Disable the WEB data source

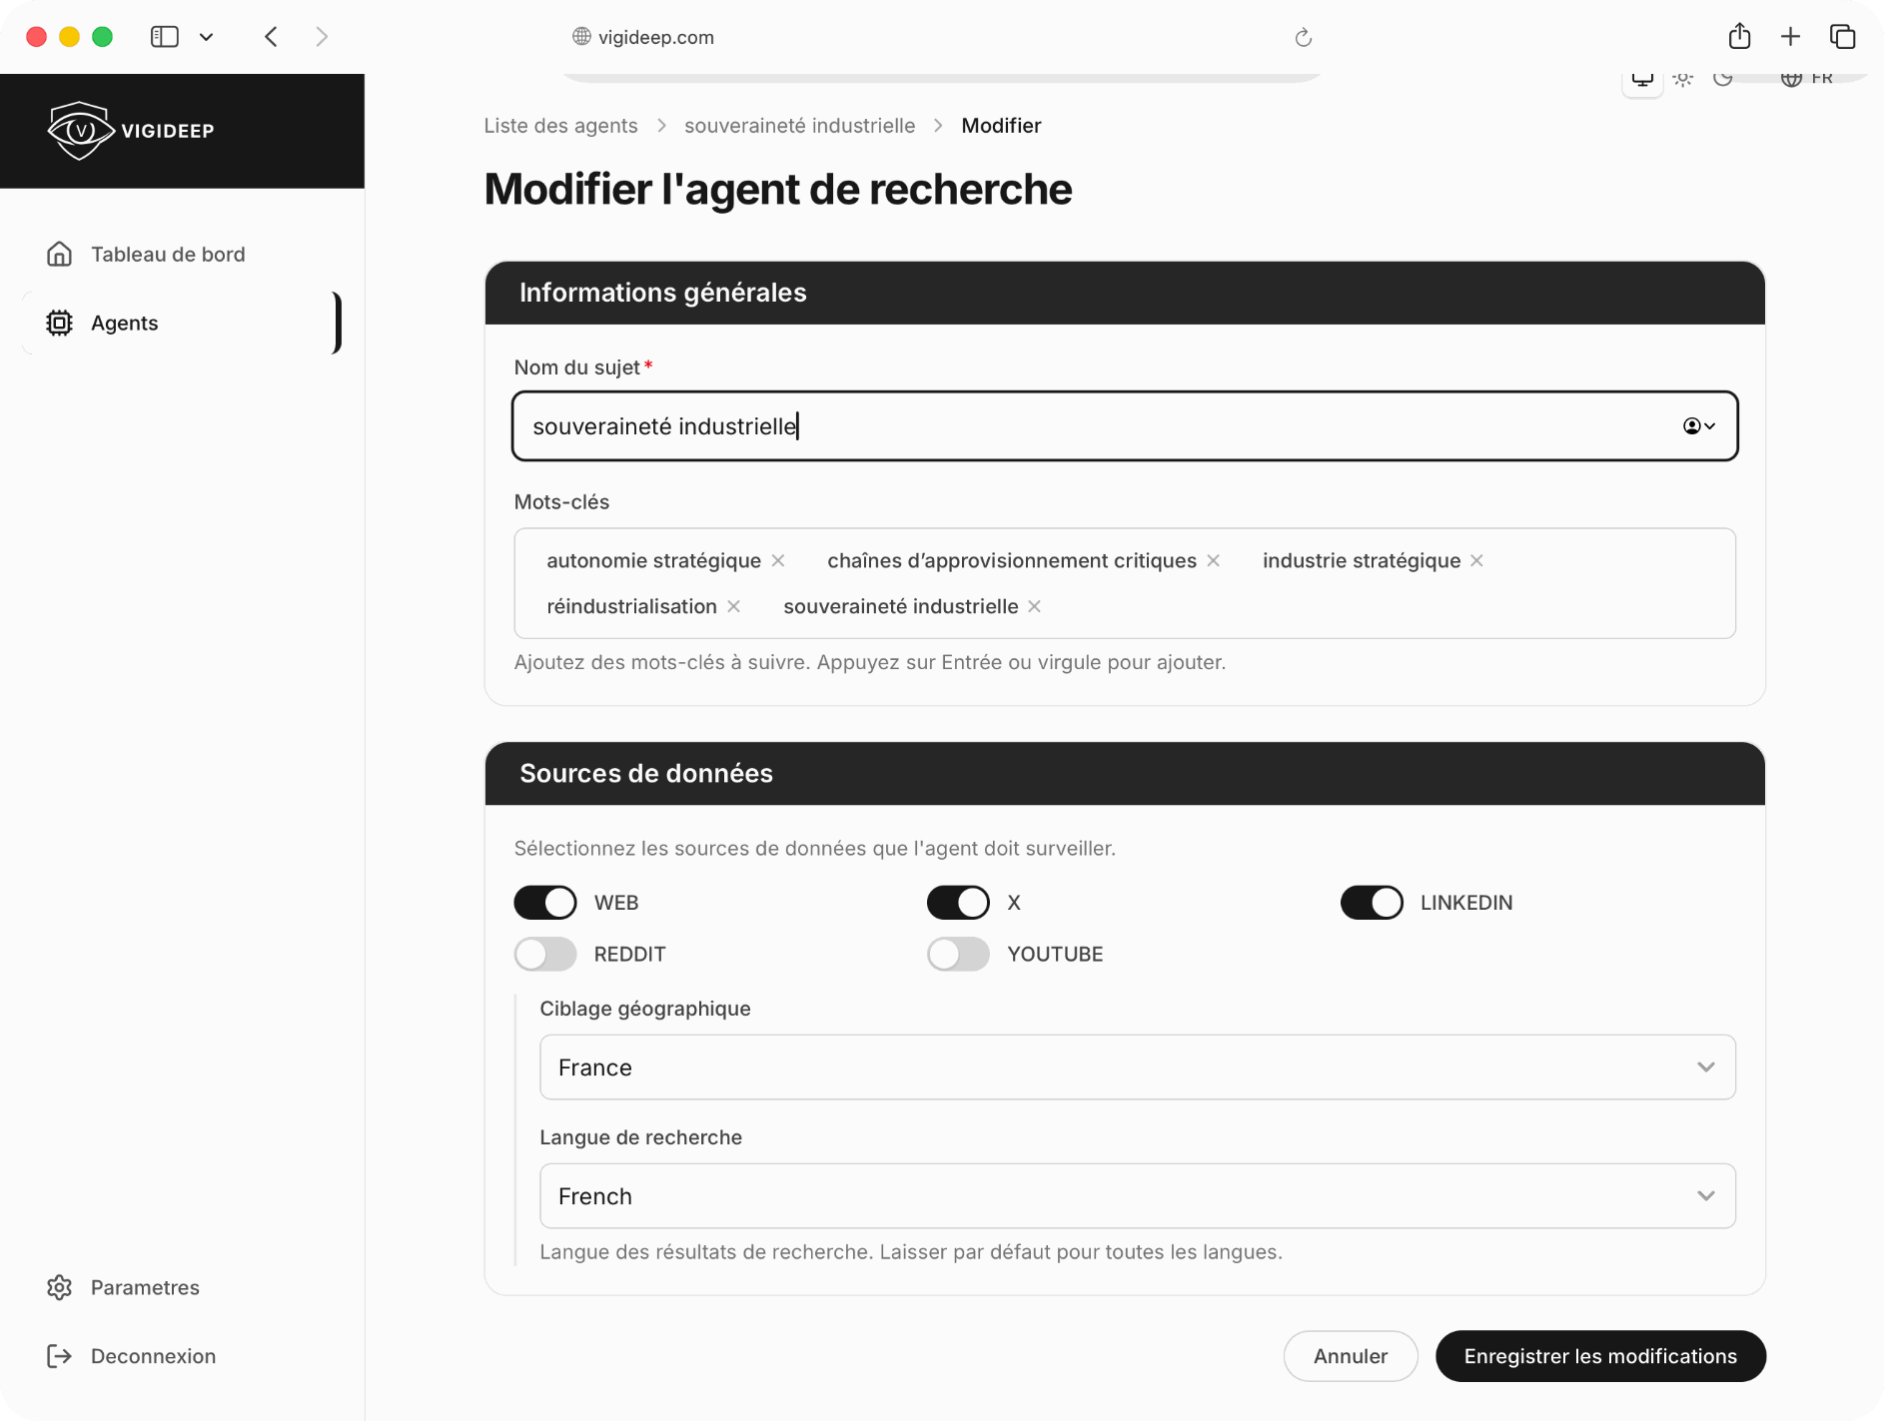[545, 903]
